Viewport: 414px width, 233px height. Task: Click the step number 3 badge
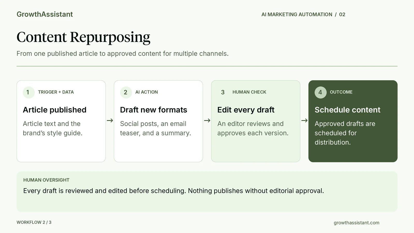tap(223, 92)
